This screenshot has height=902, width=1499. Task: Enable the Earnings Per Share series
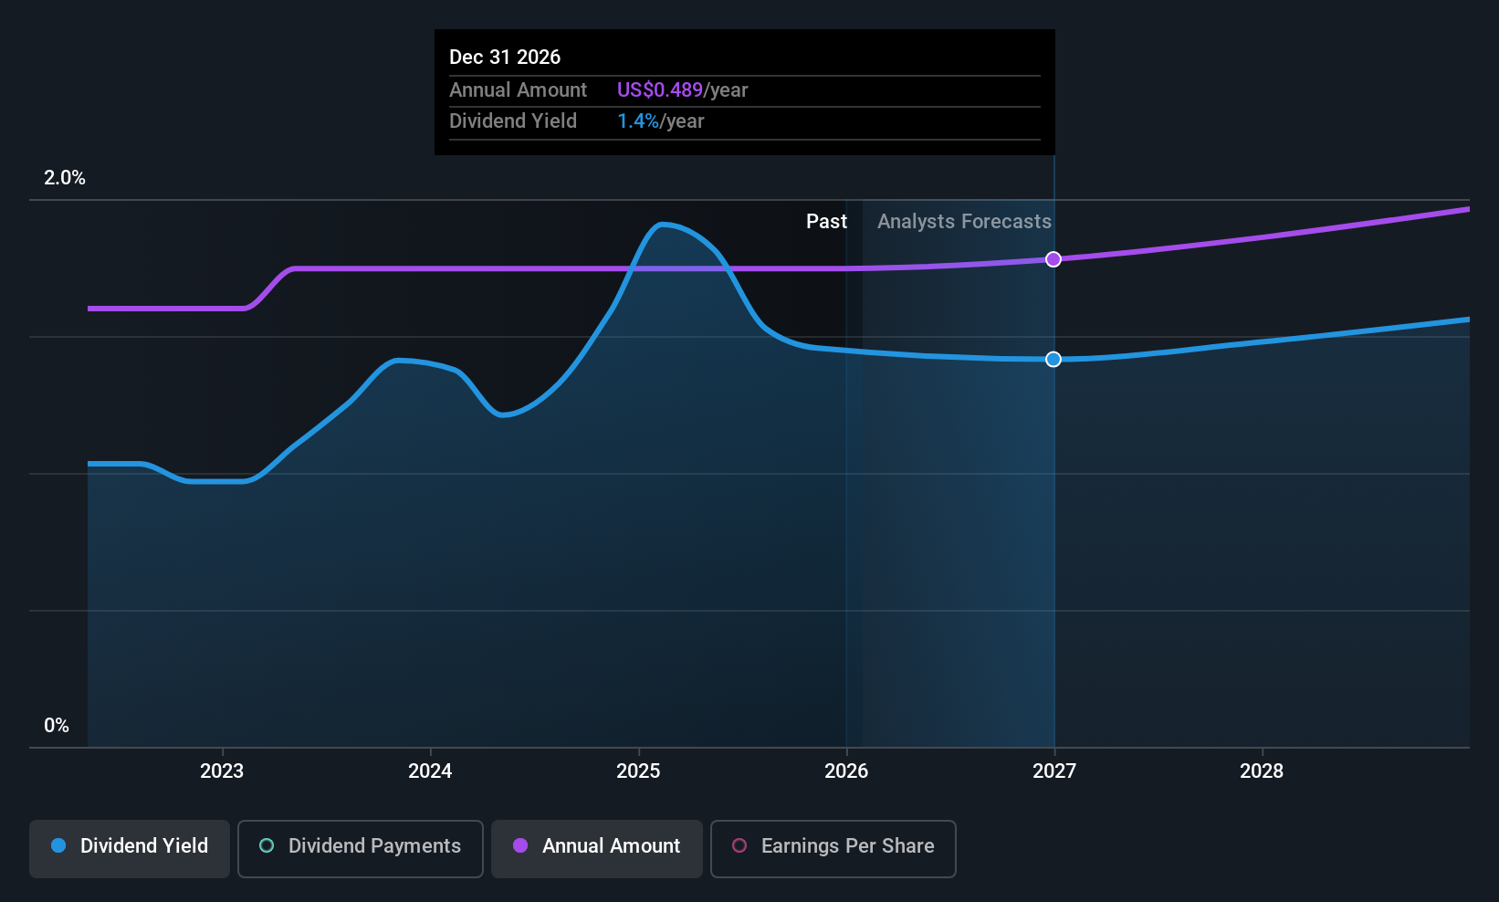pyautogui.click(x=833, y=849)
